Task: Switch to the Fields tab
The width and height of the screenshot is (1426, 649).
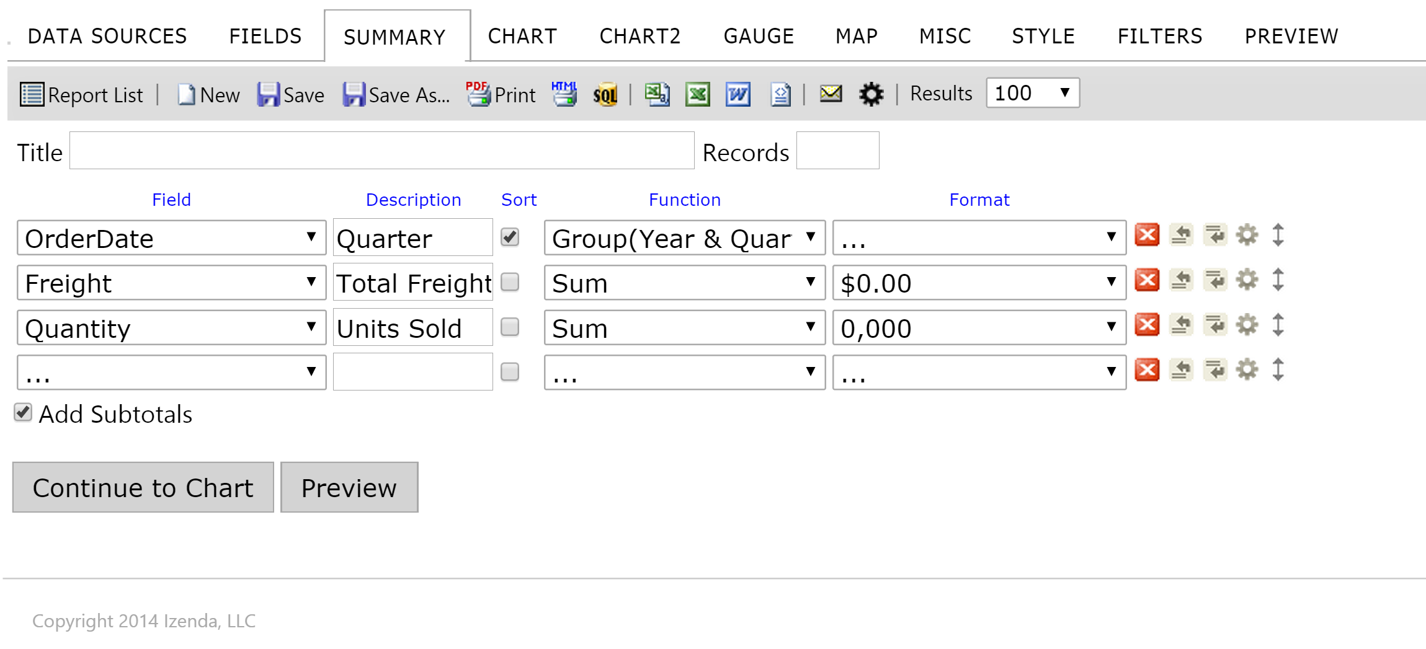Action: point(265,36)
